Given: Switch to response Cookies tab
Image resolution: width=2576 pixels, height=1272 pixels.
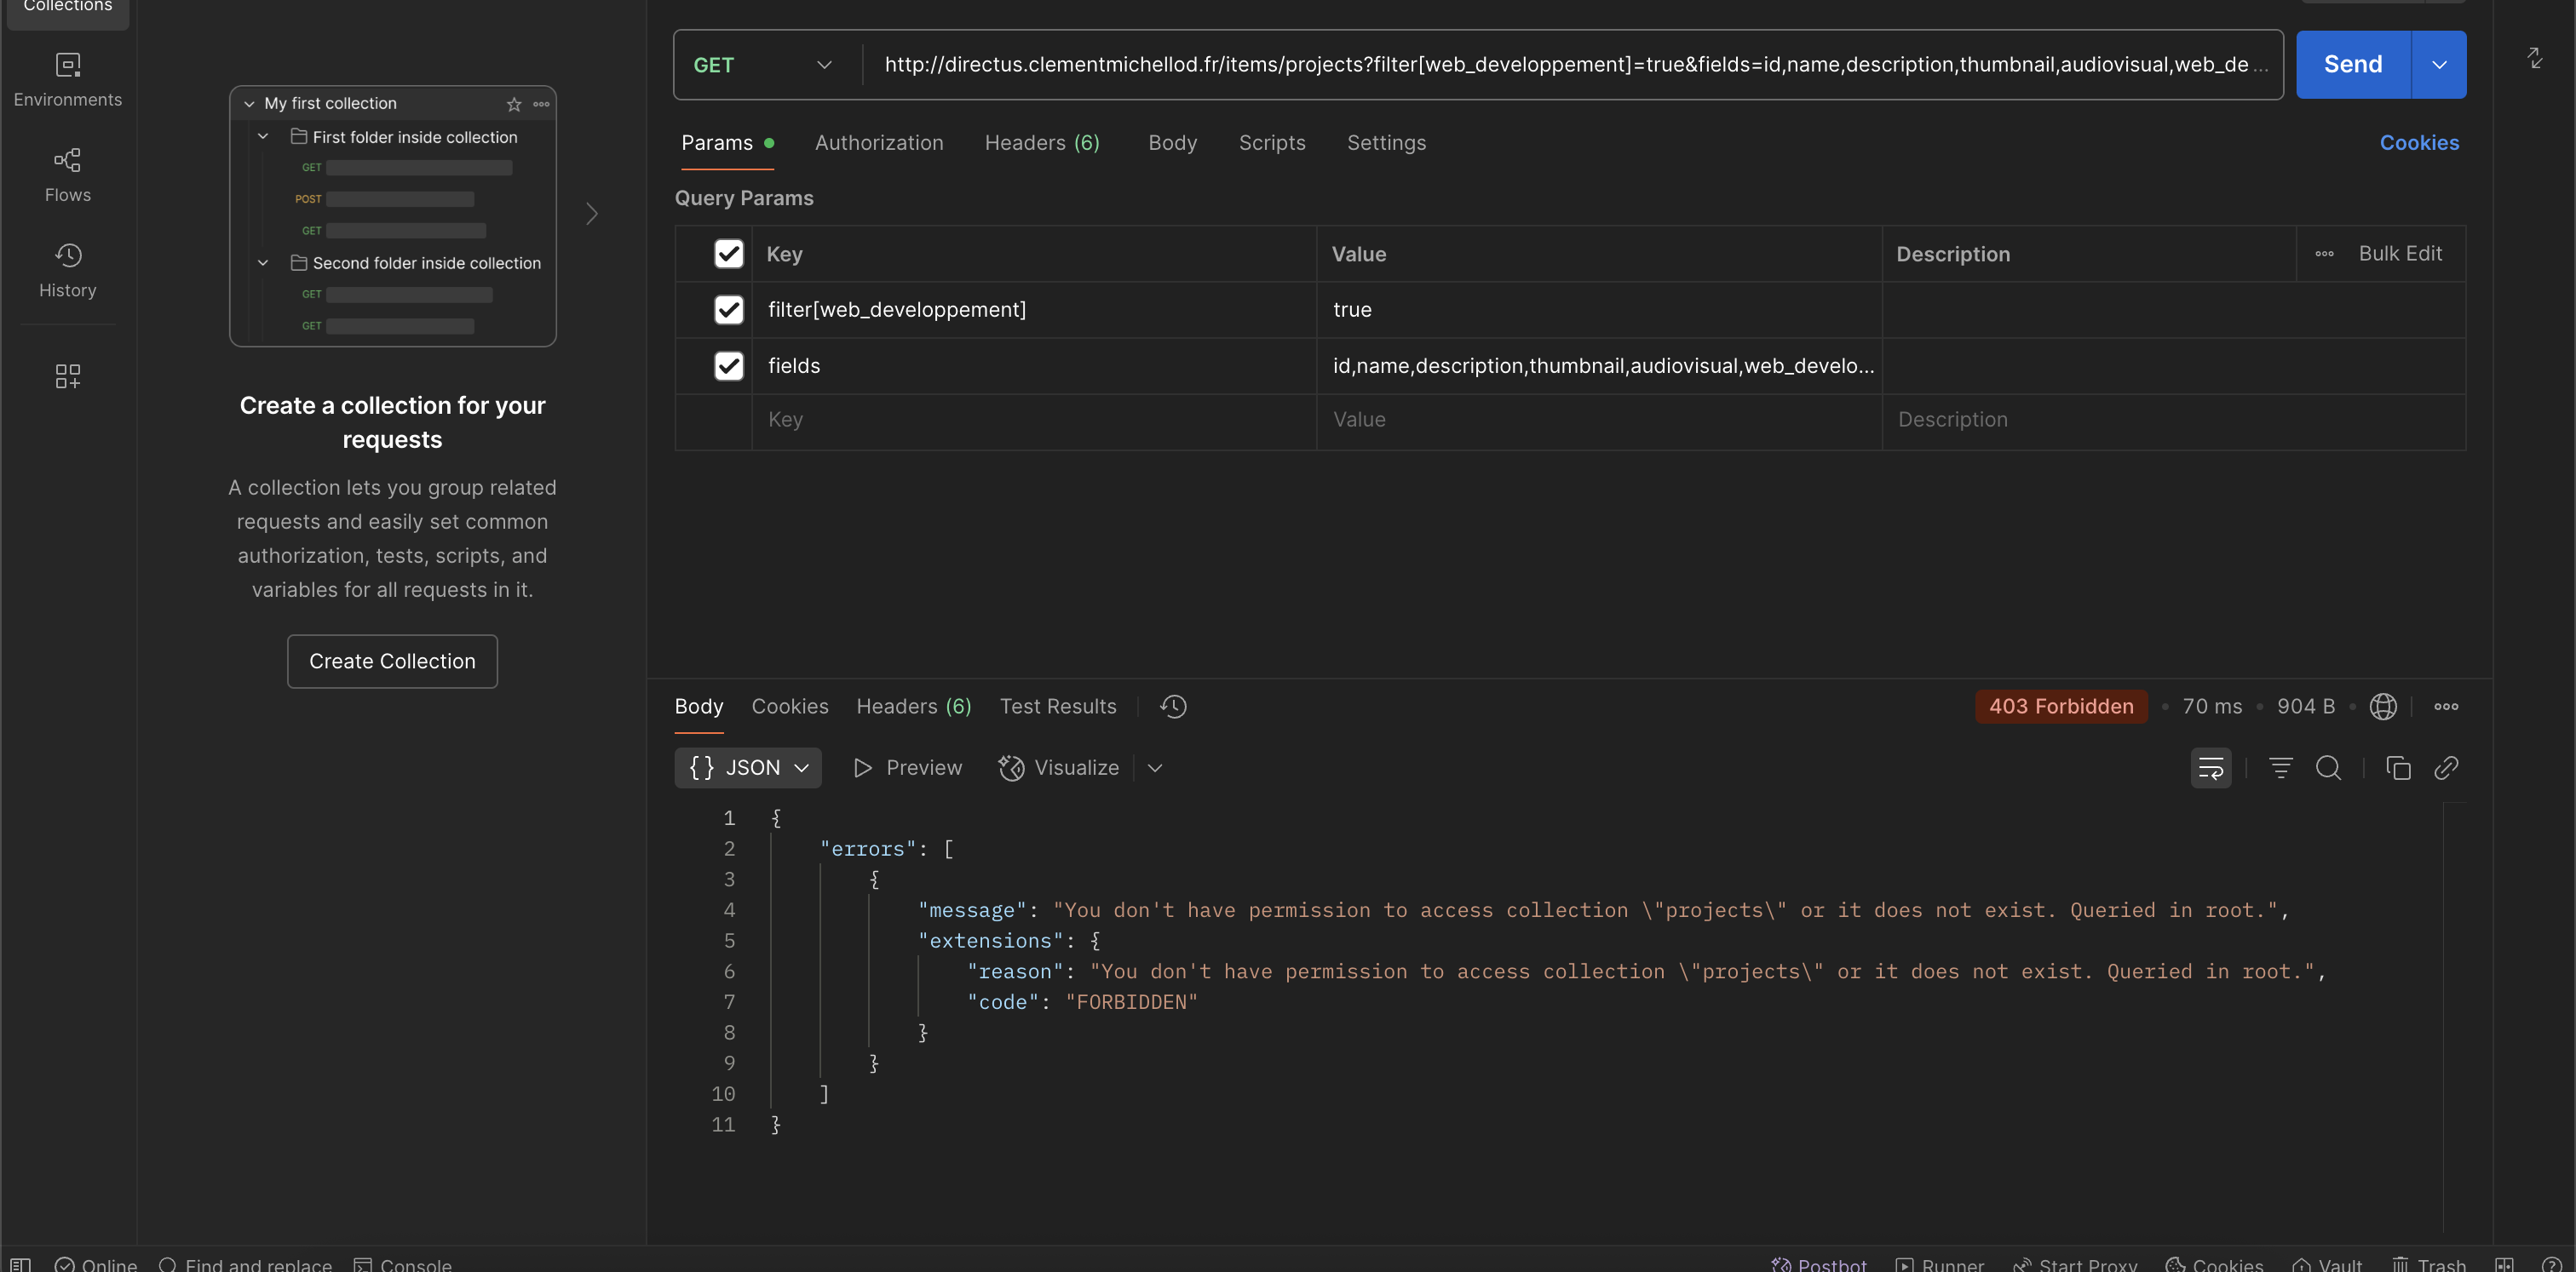Looking at the screenshot, I should [x=790, y=707].
